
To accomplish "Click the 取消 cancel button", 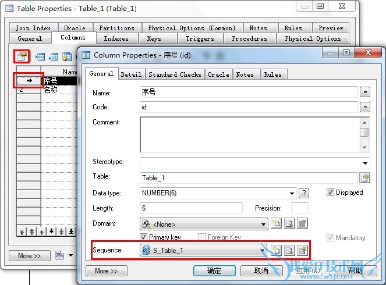I will (261, 270).
